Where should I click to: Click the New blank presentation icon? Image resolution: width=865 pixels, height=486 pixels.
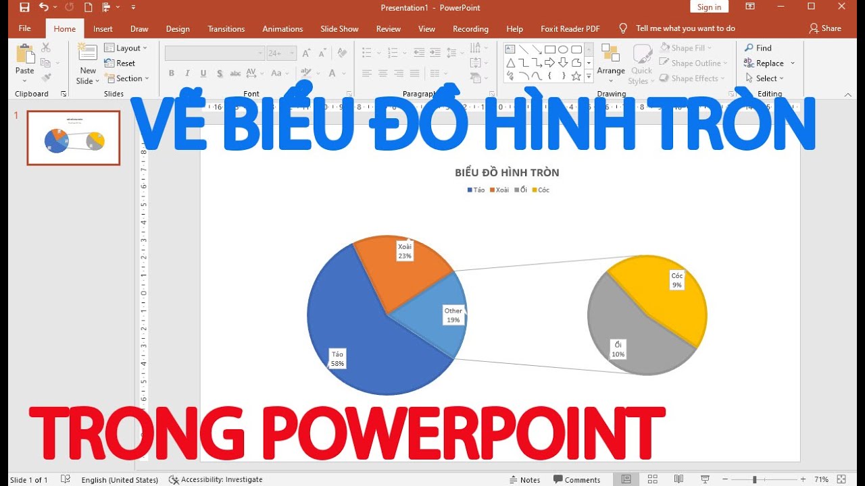point(88,7)
